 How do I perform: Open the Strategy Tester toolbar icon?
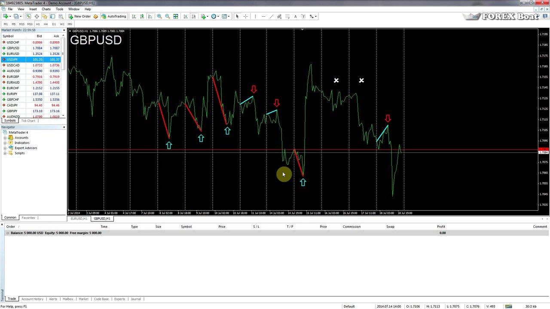61,16
